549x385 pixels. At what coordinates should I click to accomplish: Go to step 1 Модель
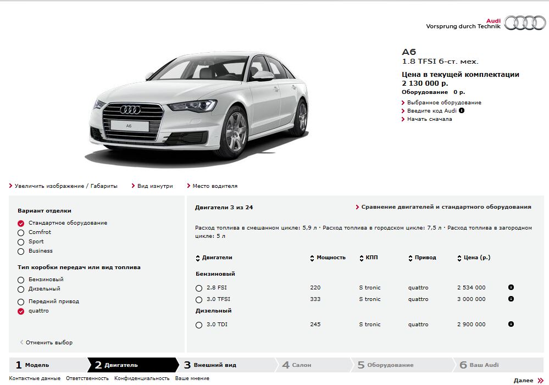point(48,365)
